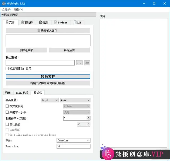Click the puzzle piece icon on 插件 tab
This screenshot has width=170, height=161.
(40, 22)
